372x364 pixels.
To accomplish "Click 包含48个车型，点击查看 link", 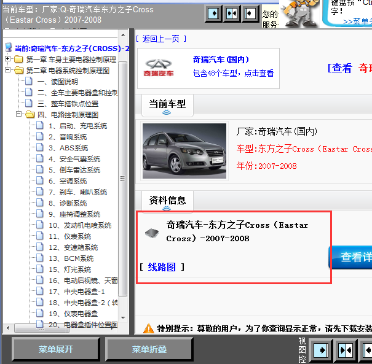I will [234, 73].
